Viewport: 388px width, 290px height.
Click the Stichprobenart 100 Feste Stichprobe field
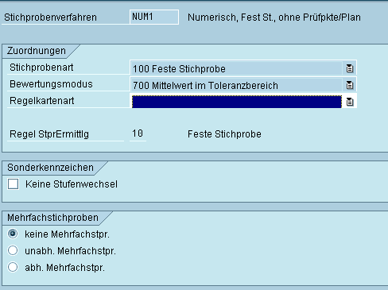tap(237, 68)
